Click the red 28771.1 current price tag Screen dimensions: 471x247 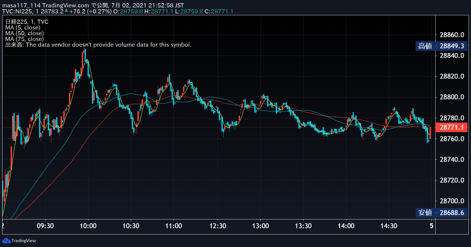(451, 127)
